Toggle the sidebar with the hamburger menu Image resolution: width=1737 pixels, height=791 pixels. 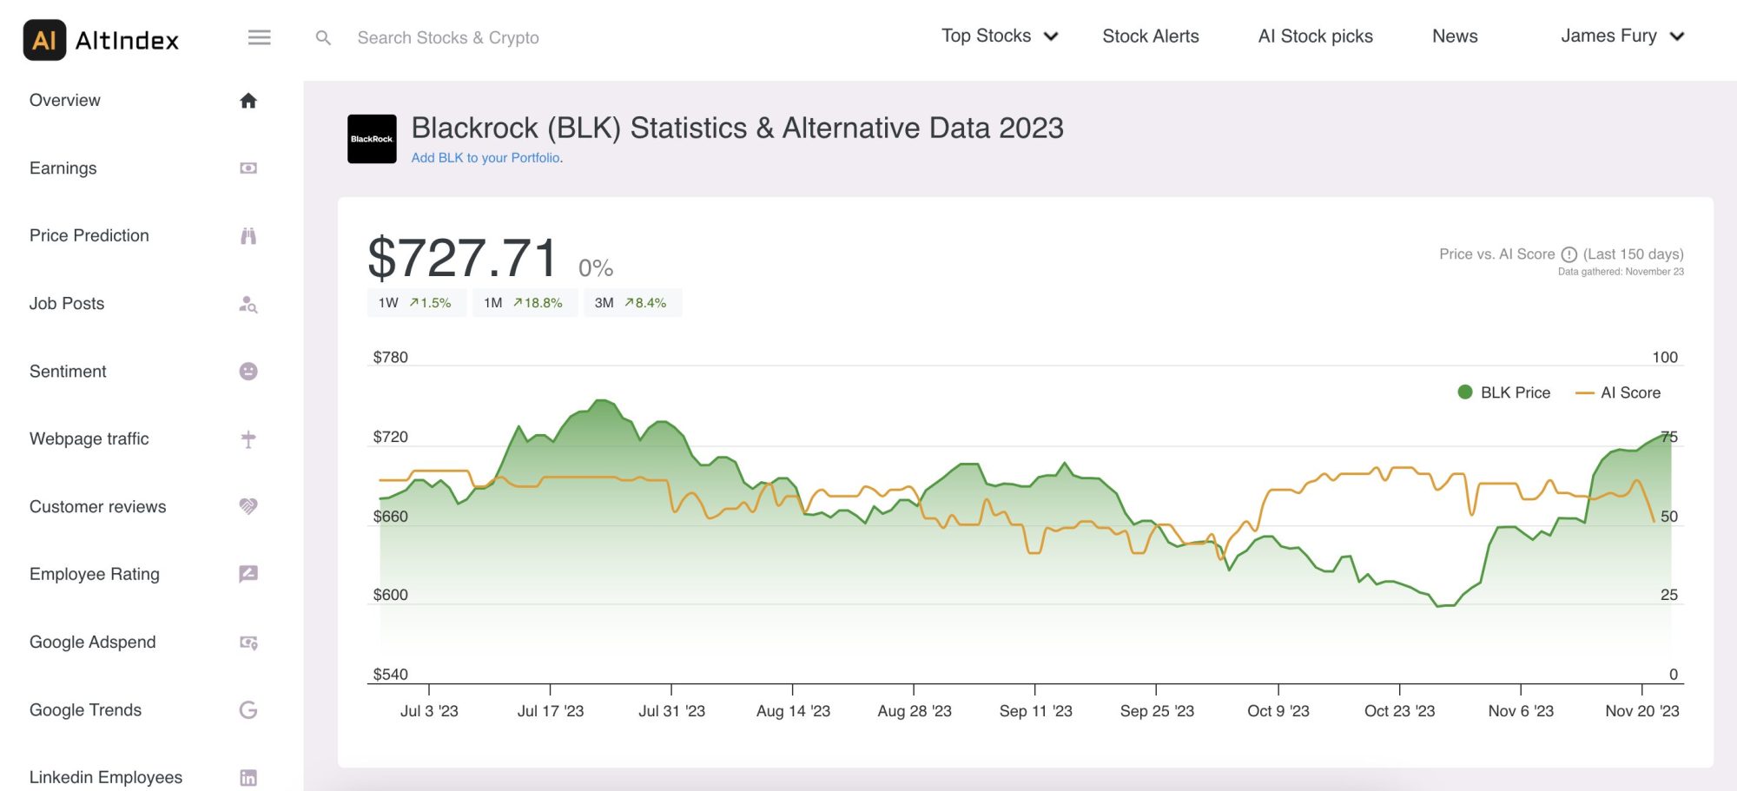(258, 37)
